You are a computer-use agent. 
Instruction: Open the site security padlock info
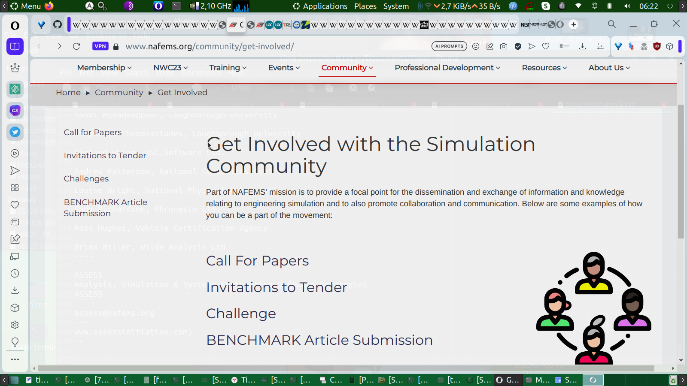tap(116, 46)
